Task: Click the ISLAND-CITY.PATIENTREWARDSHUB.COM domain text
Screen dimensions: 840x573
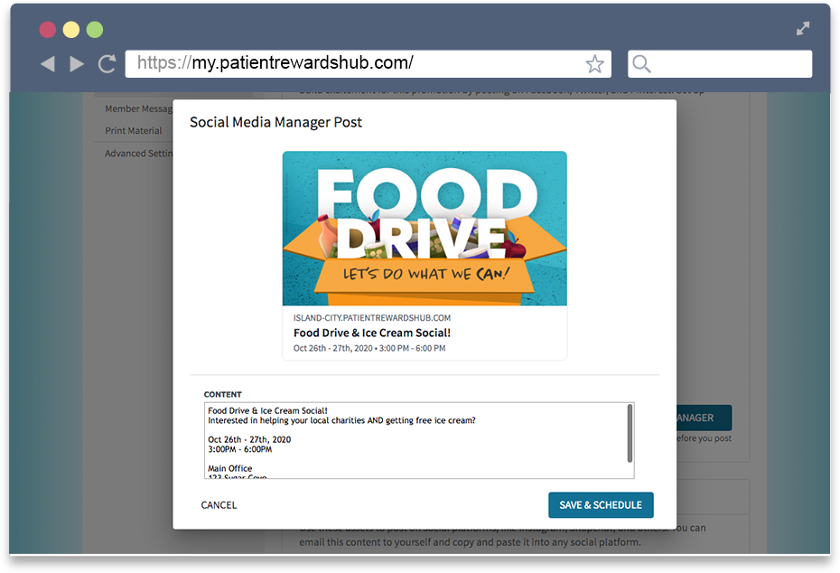Action: tap(372, 318)
